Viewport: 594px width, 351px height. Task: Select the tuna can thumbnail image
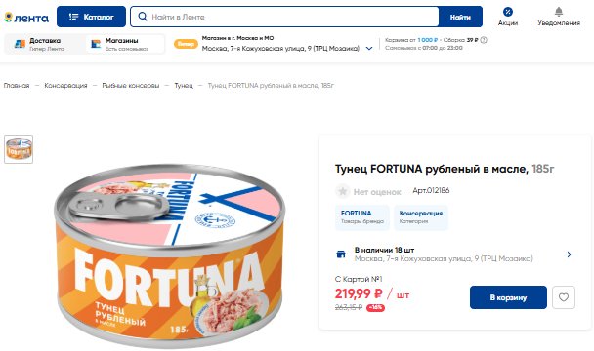(x=19, y=149)
